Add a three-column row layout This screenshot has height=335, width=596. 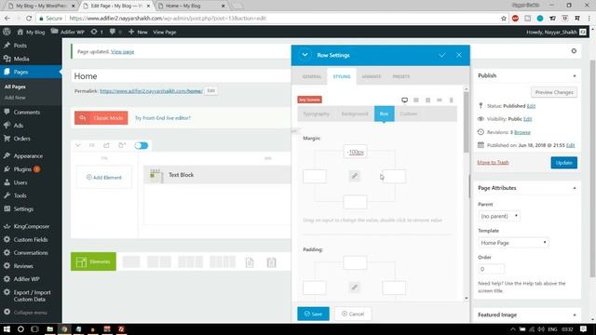(190, 261)
